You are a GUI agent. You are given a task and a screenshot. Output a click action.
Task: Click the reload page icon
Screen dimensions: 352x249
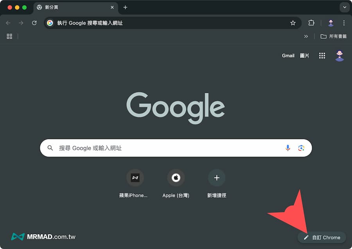(x=34, y=23)
